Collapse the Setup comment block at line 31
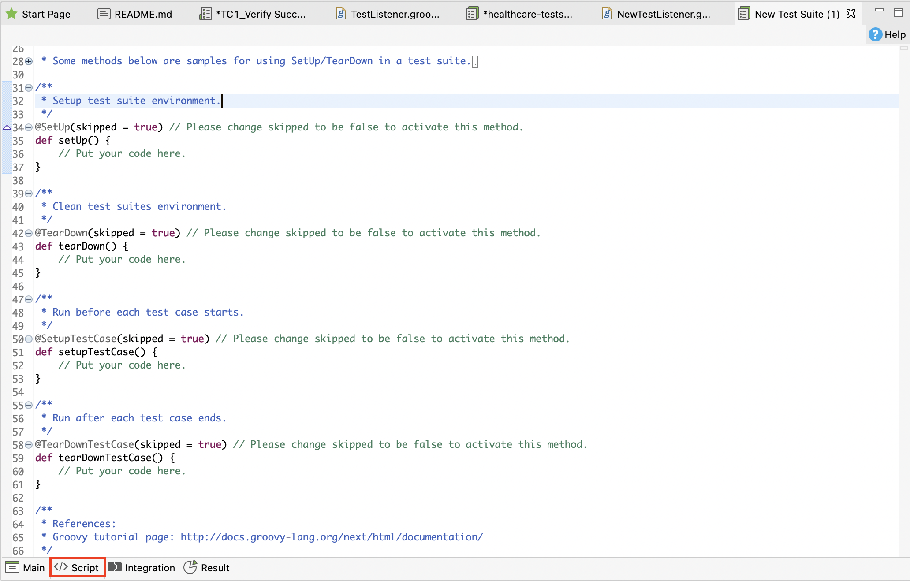910x581 pixels. tap(28, 87)
